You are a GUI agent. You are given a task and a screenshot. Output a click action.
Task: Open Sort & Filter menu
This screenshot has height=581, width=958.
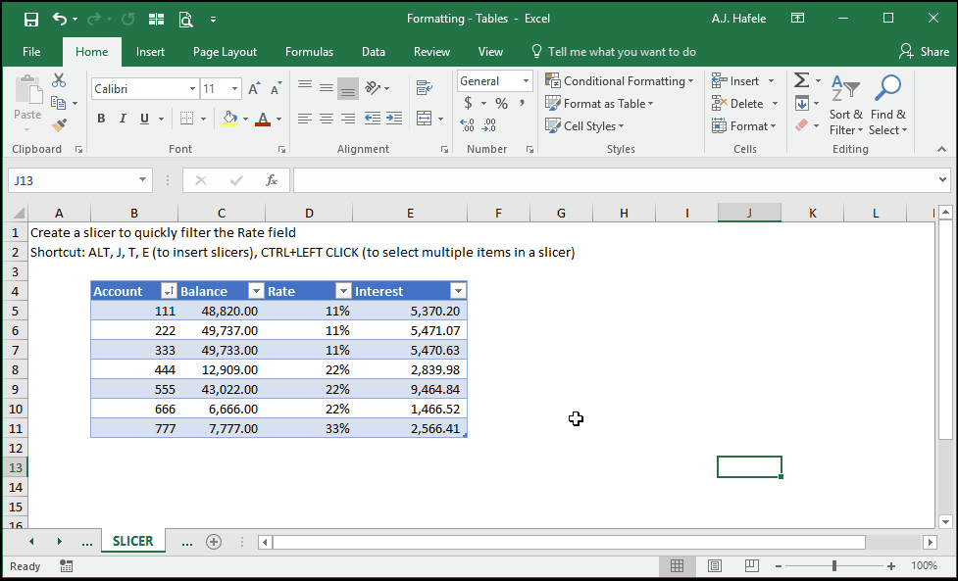point(845,105)
